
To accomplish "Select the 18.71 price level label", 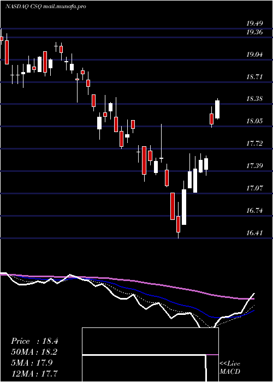I will tap(254, 77).
